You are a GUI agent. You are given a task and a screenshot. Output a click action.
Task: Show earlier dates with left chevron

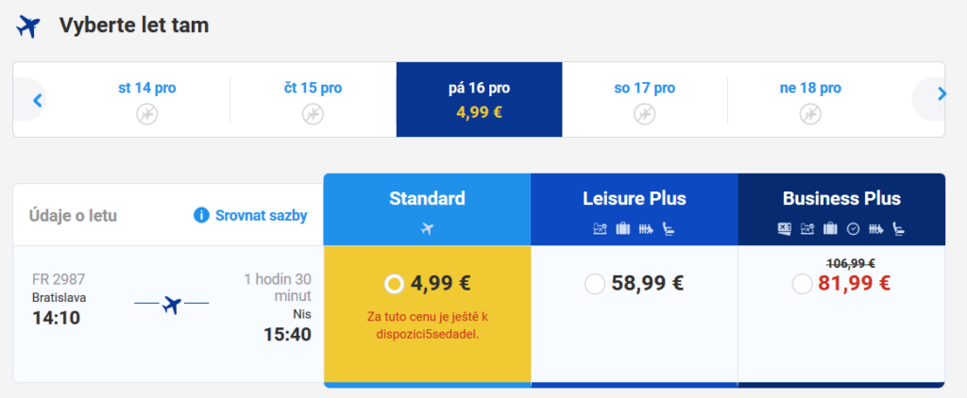click(x=37, y=99)
